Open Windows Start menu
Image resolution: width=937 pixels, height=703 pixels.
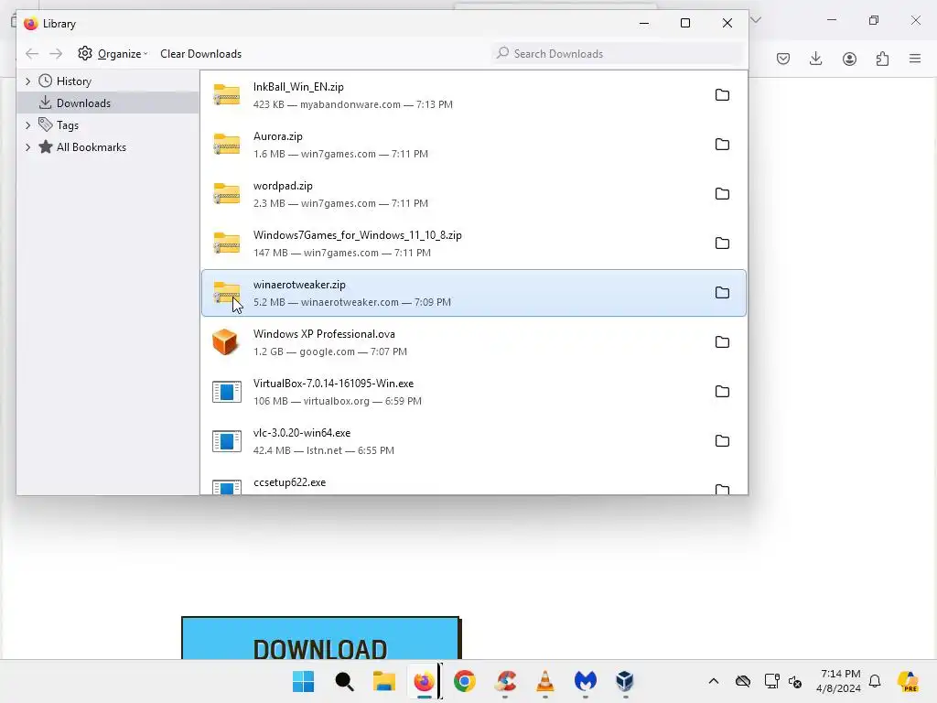point(303,681)
